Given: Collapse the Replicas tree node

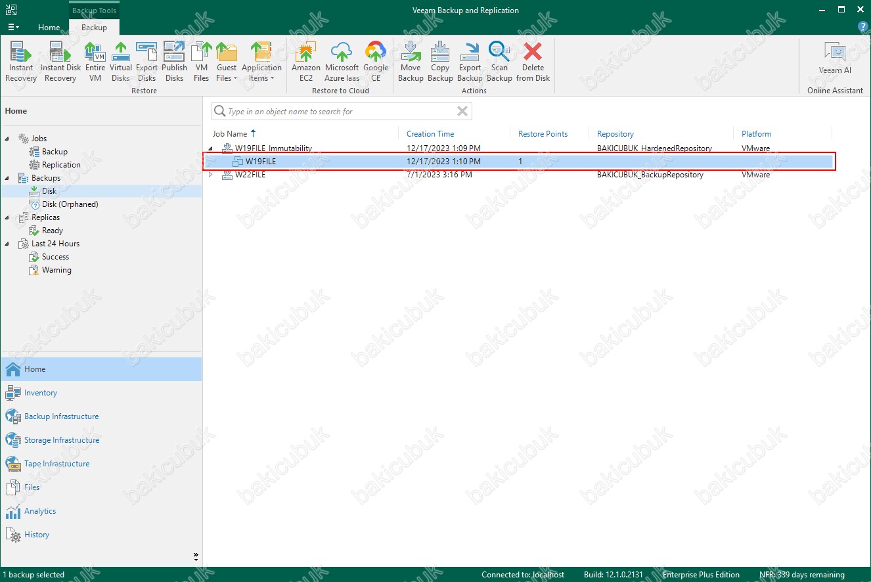Looking at the screenshot, I should pos(9,217).
